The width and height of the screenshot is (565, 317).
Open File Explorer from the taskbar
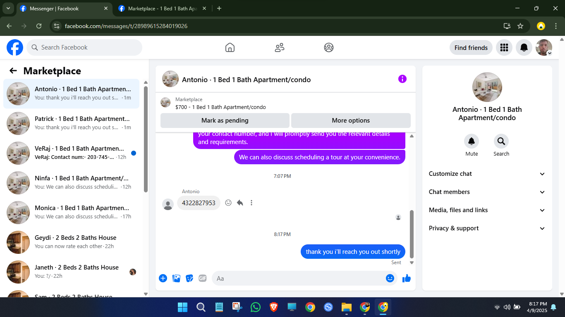click(x=346, y=307)
